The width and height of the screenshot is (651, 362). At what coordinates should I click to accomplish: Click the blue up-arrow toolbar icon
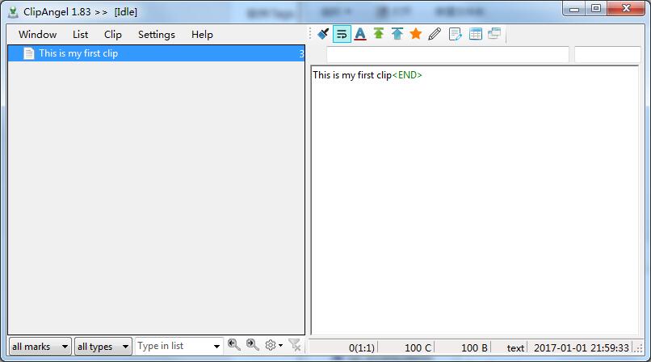coord(397,34)
